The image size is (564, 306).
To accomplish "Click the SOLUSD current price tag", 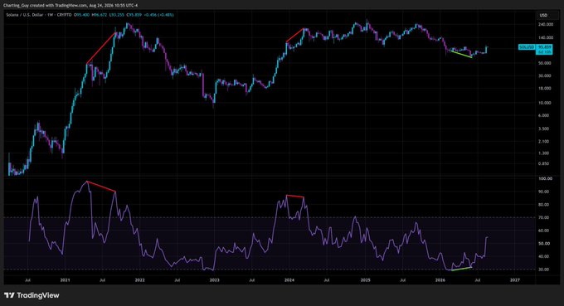I will tap(527, 47).
